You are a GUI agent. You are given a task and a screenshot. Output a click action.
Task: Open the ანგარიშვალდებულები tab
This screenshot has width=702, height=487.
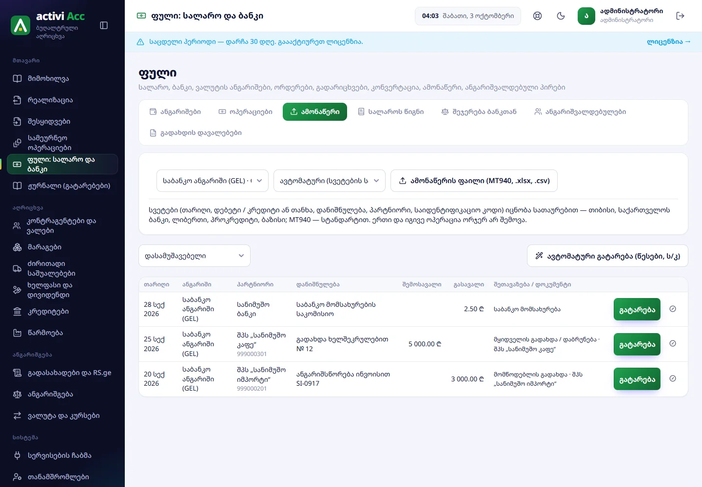tap(580, 112)
